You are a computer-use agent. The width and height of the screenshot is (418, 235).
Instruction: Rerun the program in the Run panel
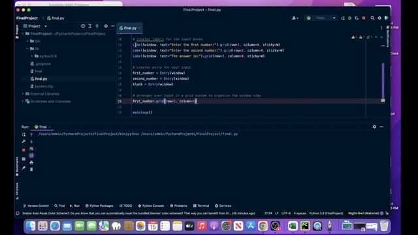[24, 134]
